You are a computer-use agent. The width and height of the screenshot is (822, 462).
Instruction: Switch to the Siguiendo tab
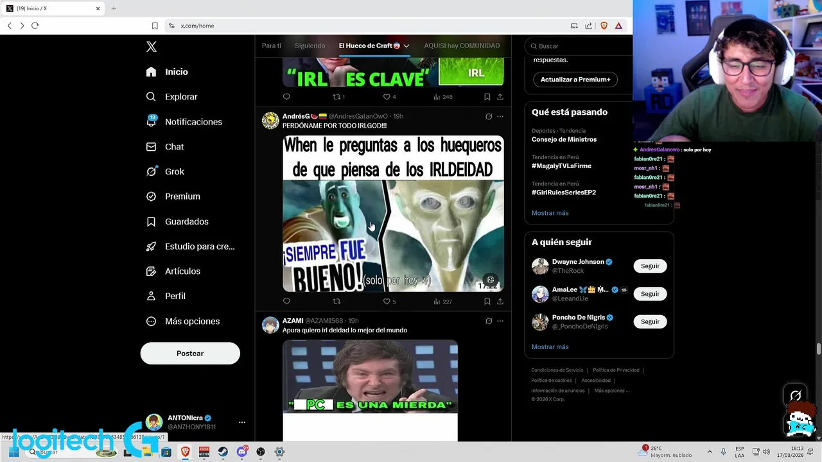click(310, 46)
